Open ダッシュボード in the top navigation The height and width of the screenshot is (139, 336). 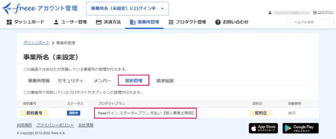[x=26, y=22]
